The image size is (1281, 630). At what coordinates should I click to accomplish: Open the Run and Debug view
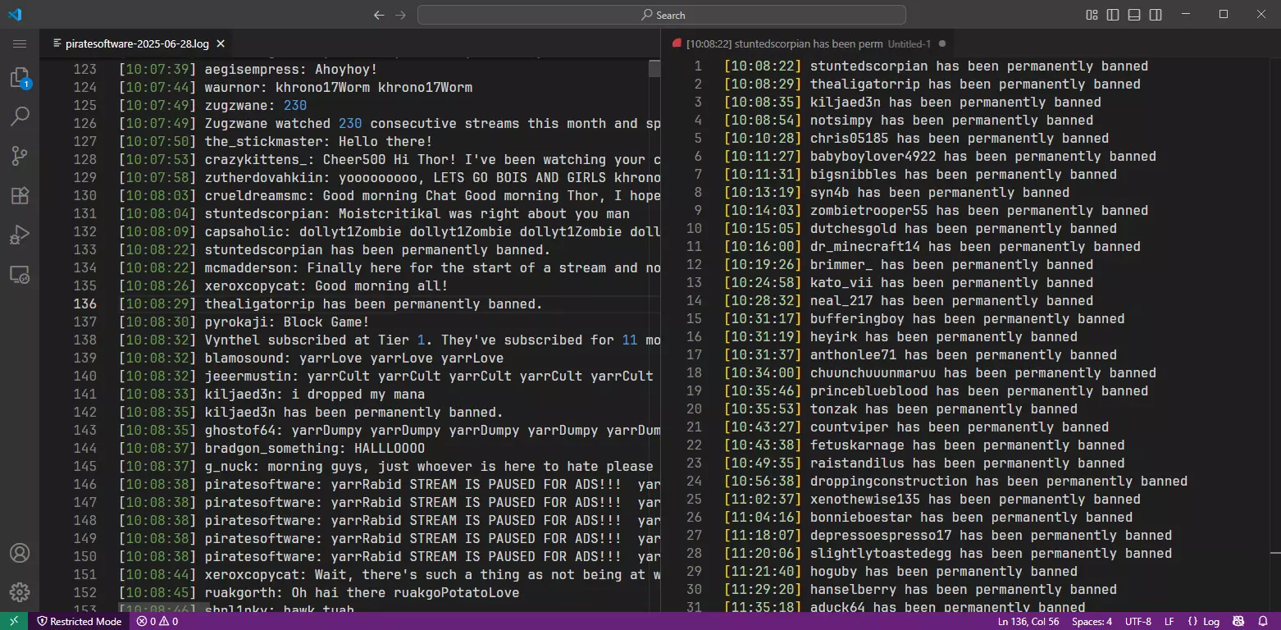pos(20,235)
